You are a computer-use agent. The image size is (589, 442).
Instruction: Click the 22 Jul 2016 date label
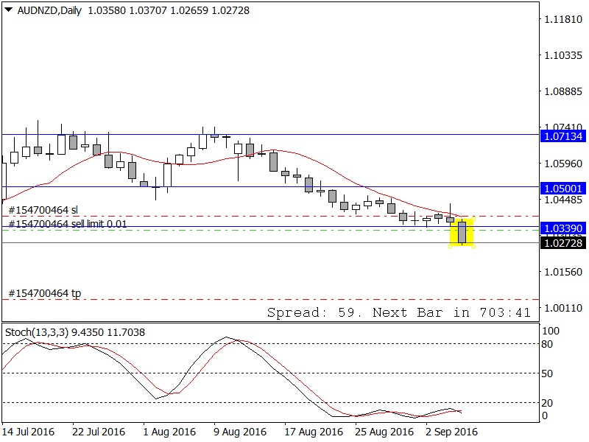click(99, 432)
